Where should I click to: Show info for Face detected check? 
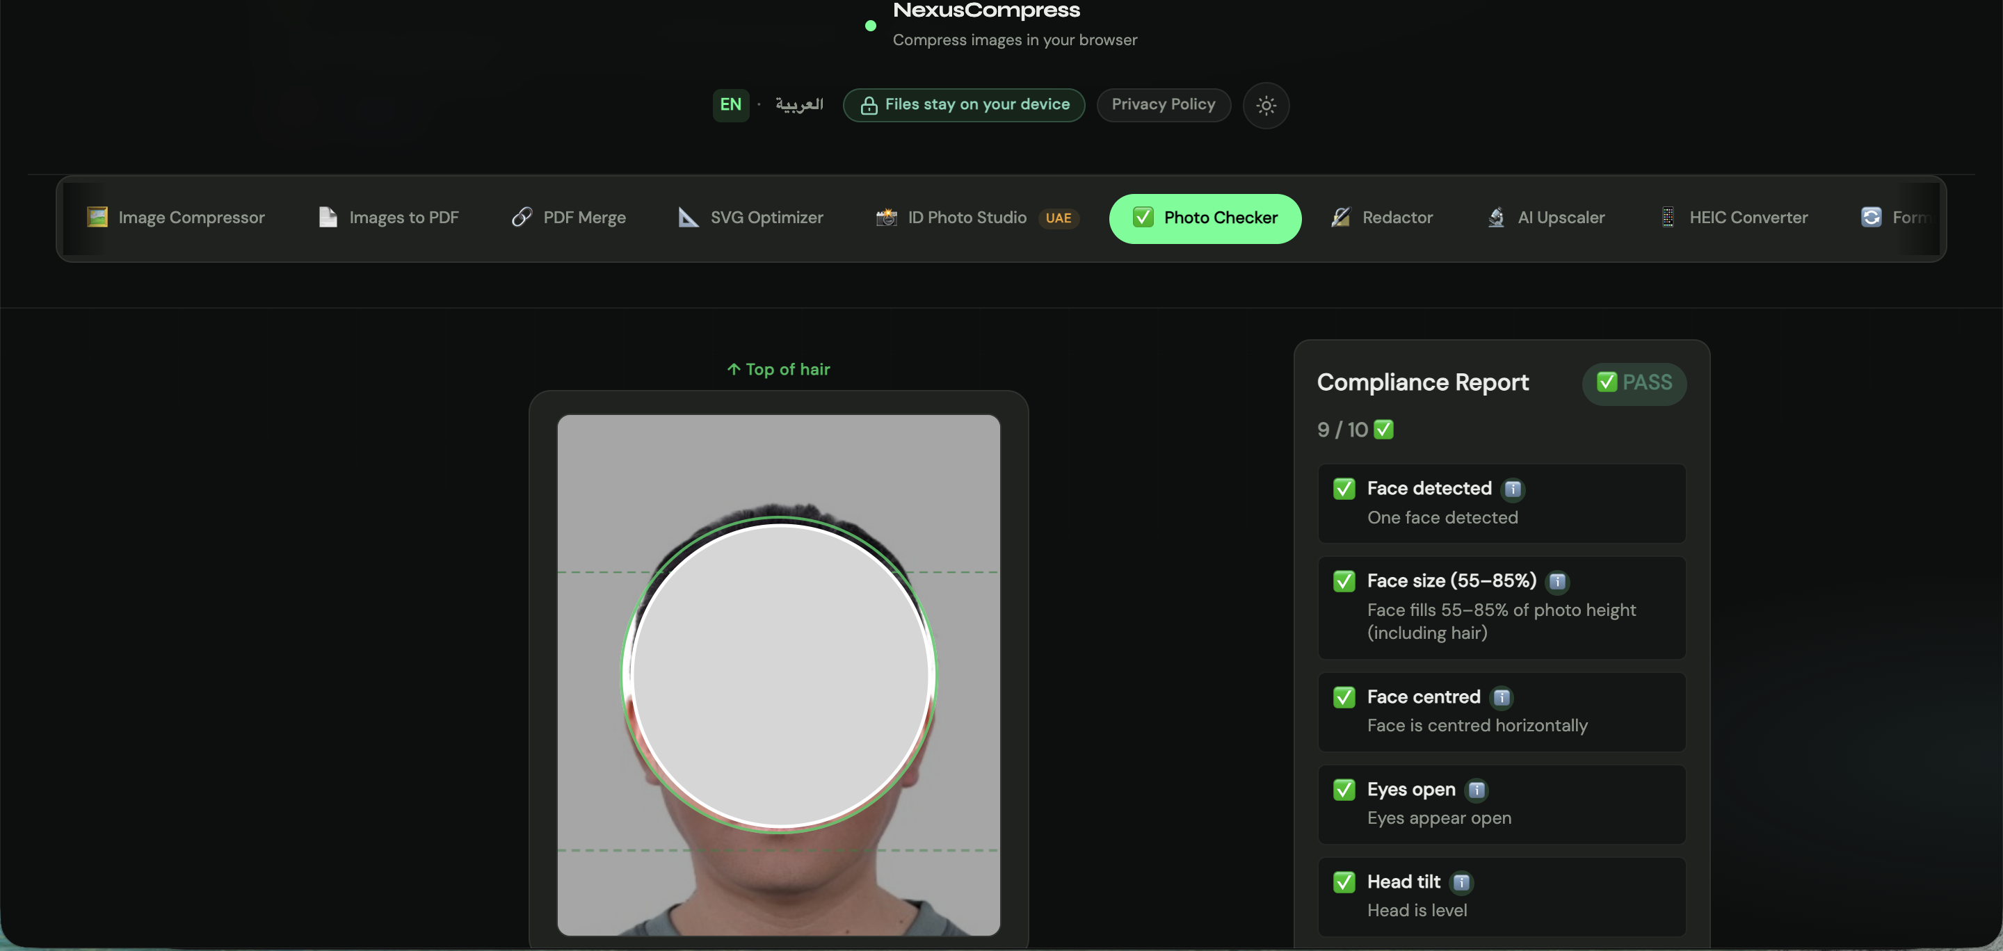[x=1513, y=489]
